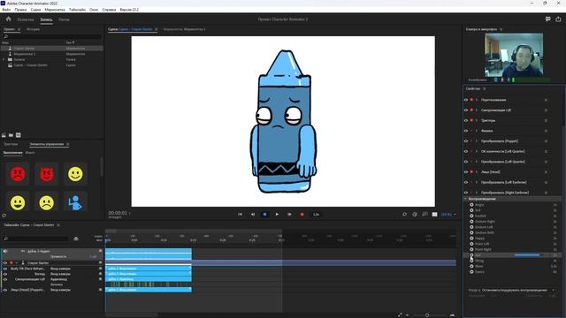This screenshot has width=566, height=318.
Task: Trigger the Angry replay
Action: click(471, 205)
